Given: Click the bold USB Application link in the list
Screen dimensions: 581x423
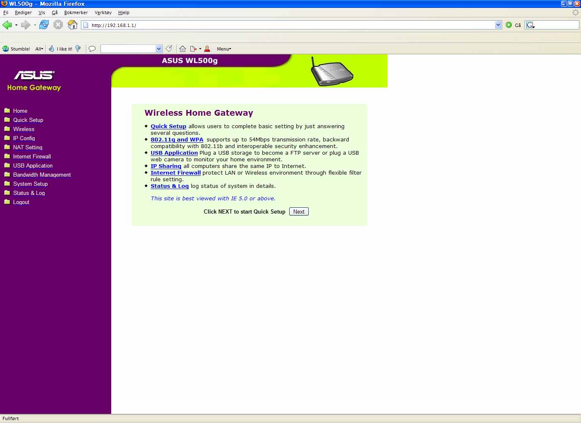Looking at the screenshot, I should click(x=174, y=153).
